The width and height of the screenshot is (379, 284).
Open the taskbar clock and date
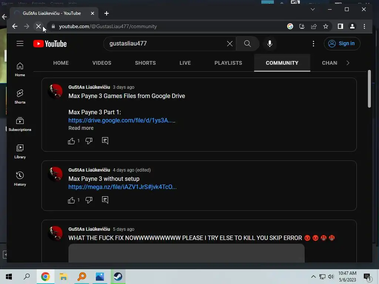347,277
